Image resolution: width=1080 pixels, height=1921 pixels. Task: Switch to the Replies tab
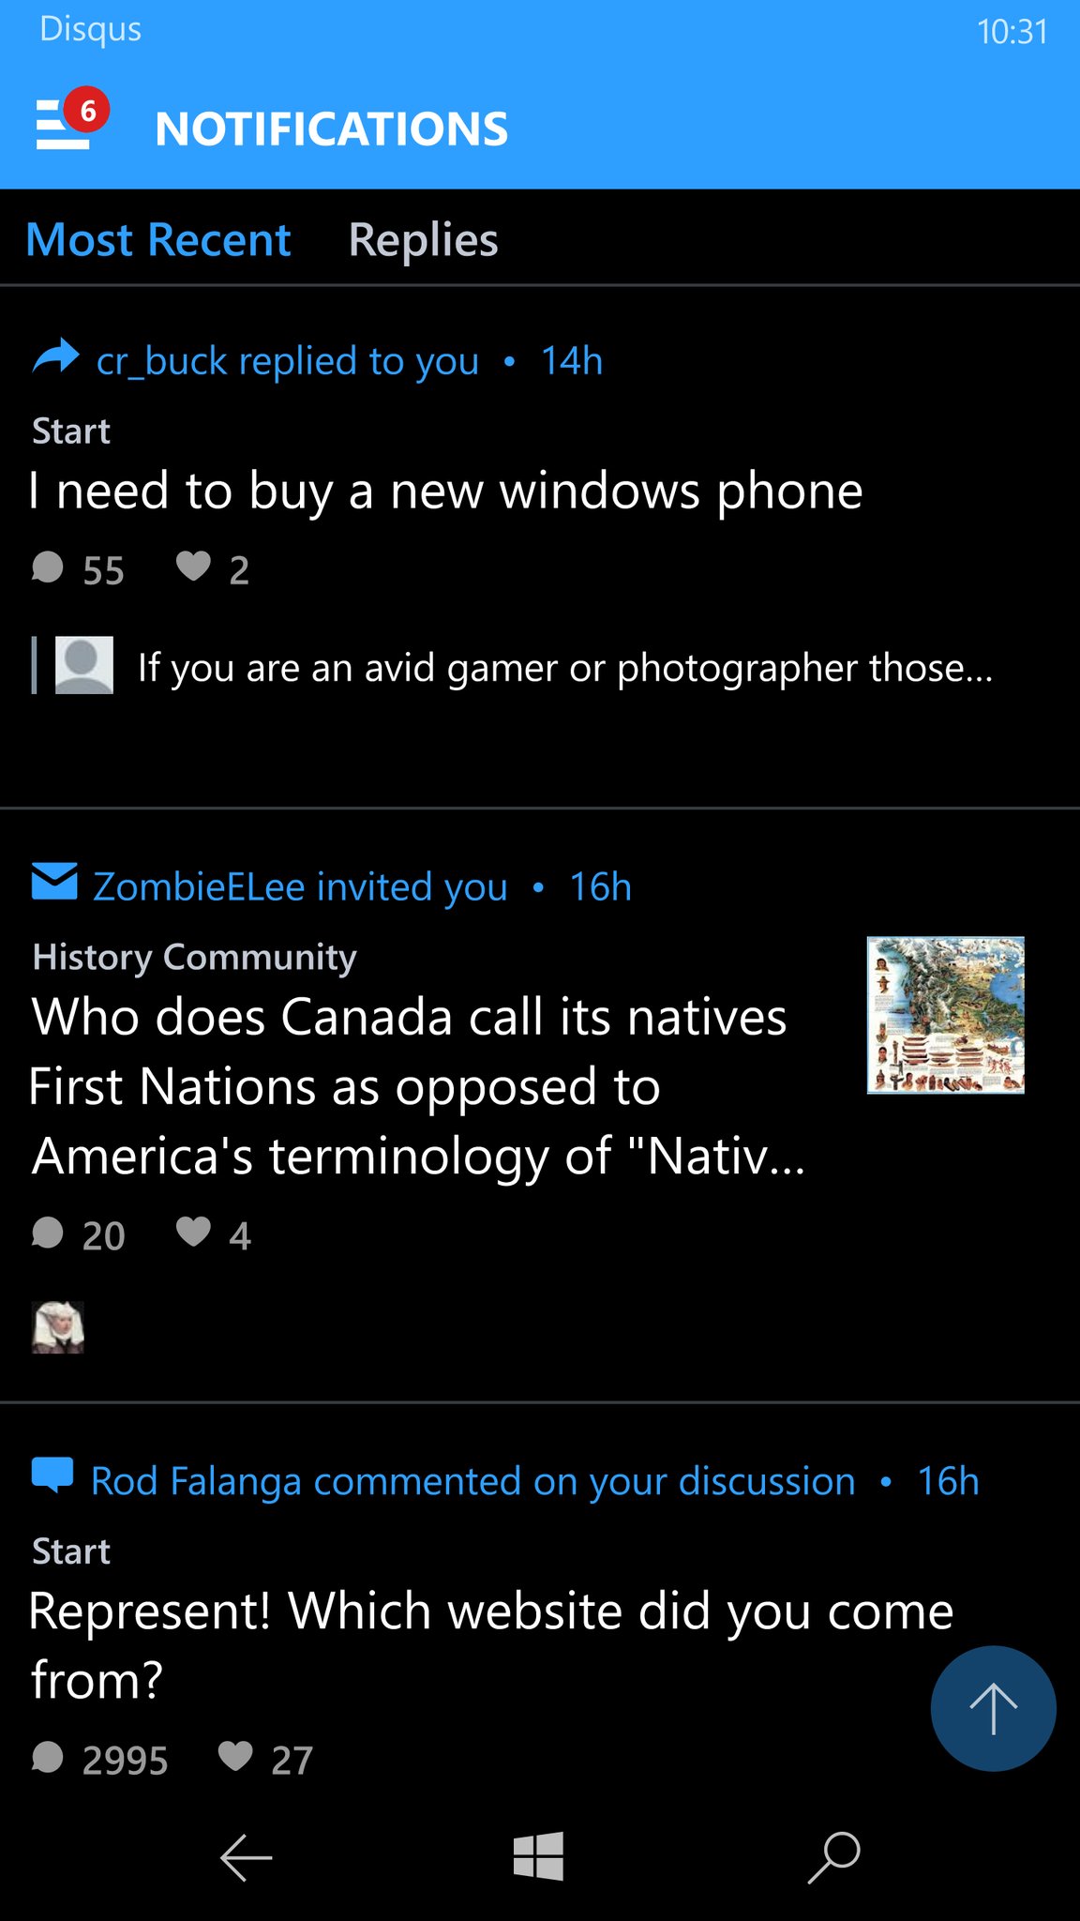point(423,240)
